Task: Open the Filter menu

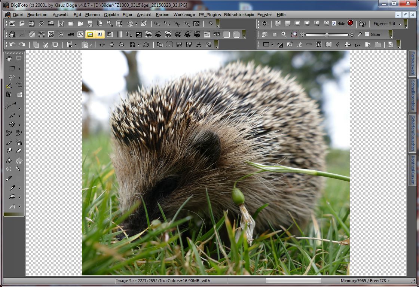Action: point(127,15)
